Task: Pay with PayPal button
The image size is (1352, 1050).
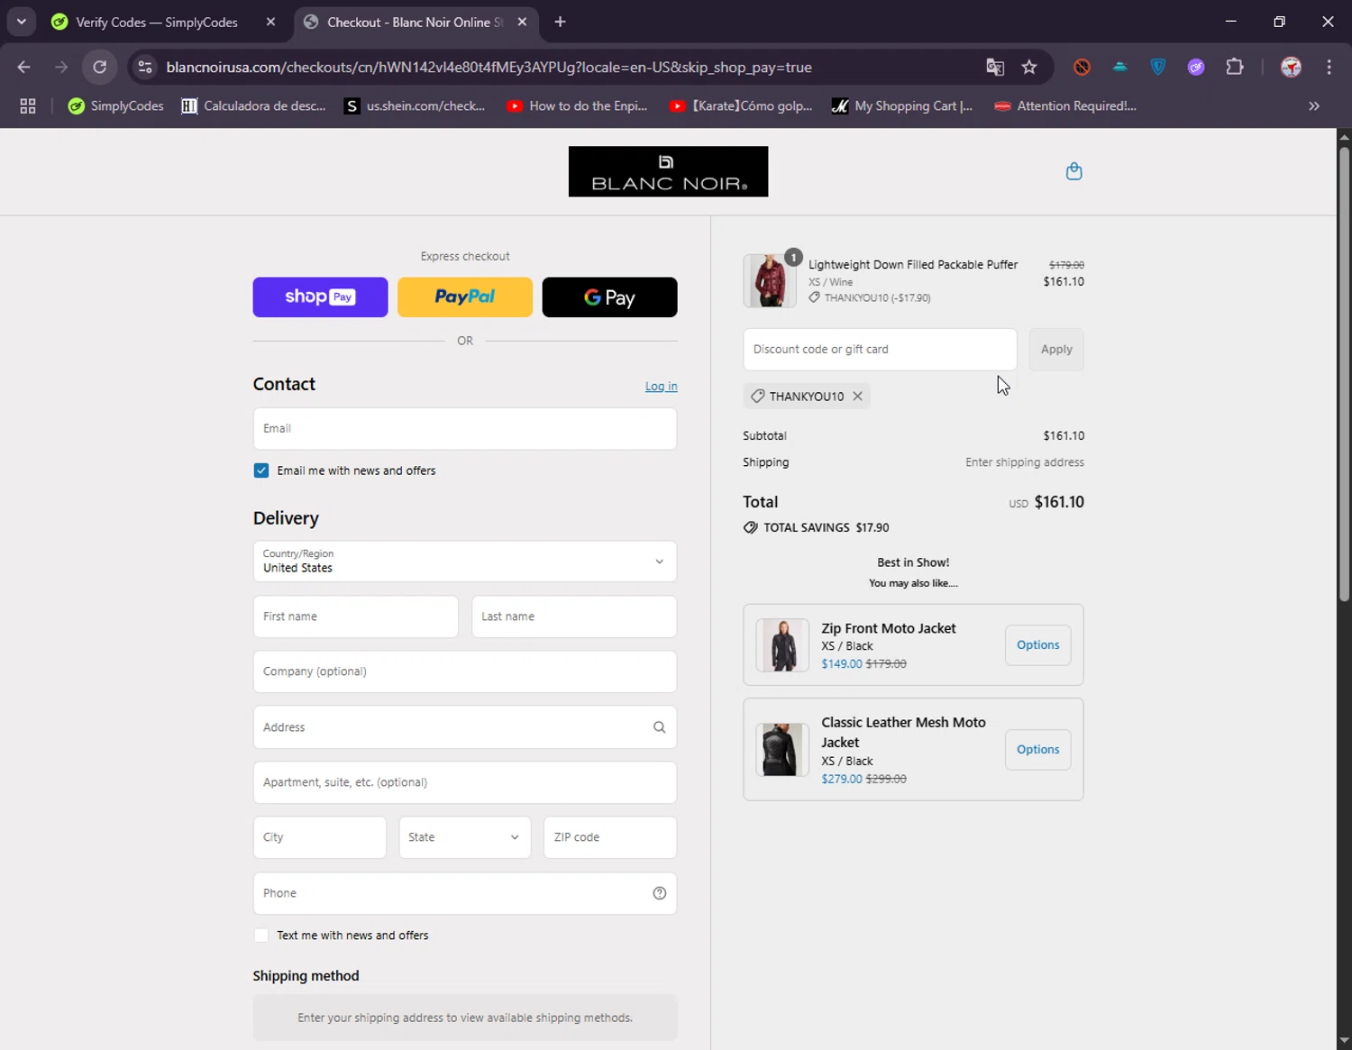Action: click(465, 297)
